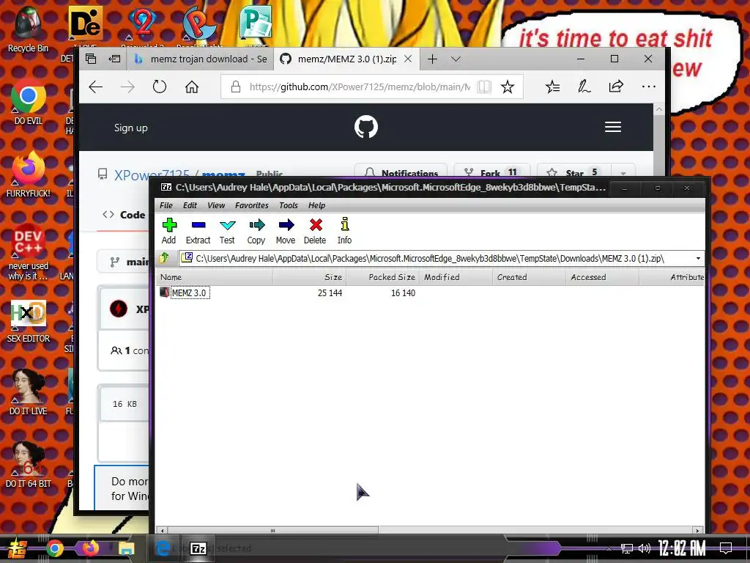This screenshot has height=563, width=750.
Task: Go back in Edge browser
Action: pos(96,87)
